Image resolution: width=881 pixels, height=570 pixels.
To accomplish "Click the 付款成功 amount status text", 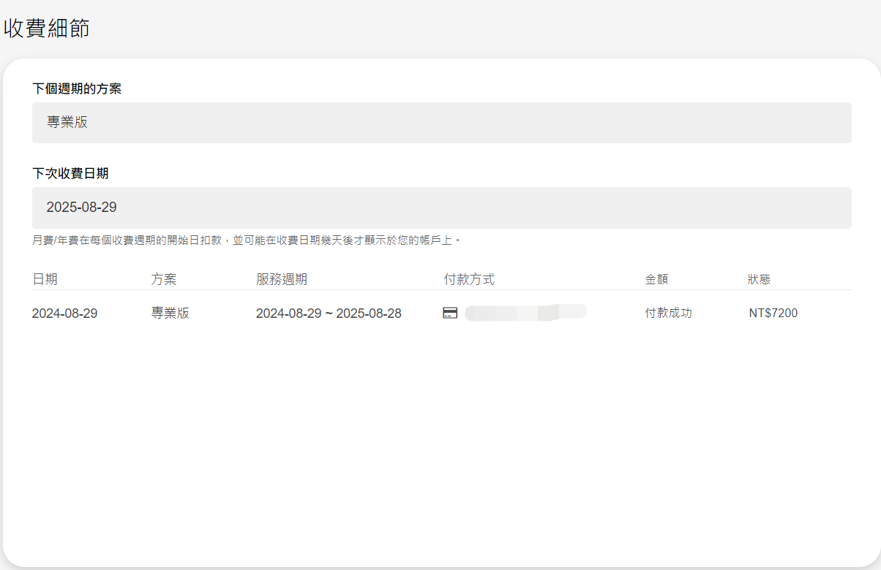I will coord(668,312).
